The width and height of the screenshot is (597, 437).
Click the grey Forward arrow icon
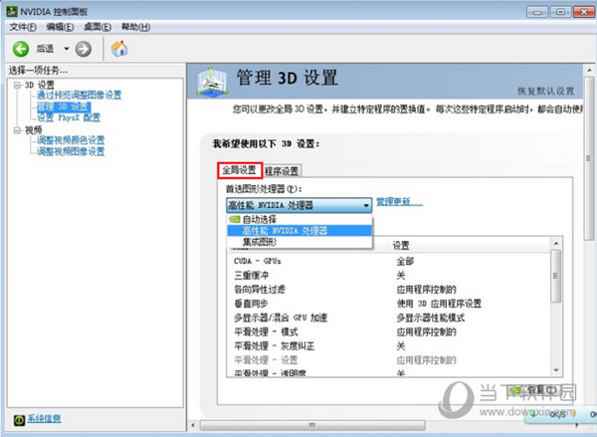click(x=84, y=48)
